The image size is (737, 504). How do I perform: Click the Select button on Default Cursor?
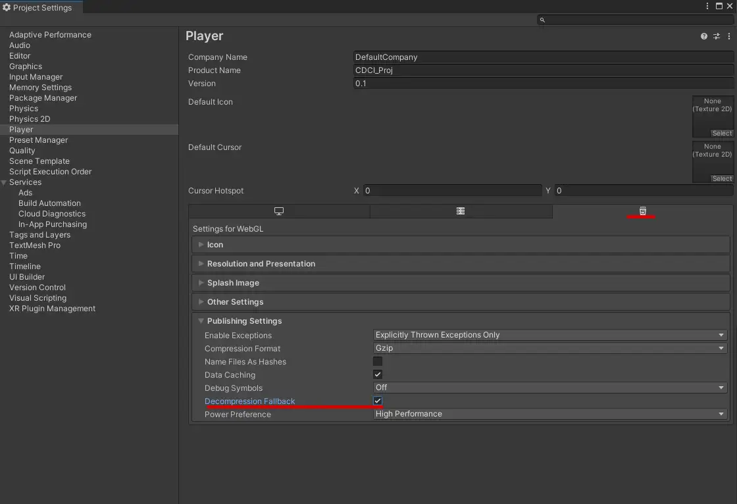tap(722, 178)
